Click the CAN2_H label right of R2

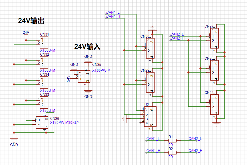click(195, 151)
